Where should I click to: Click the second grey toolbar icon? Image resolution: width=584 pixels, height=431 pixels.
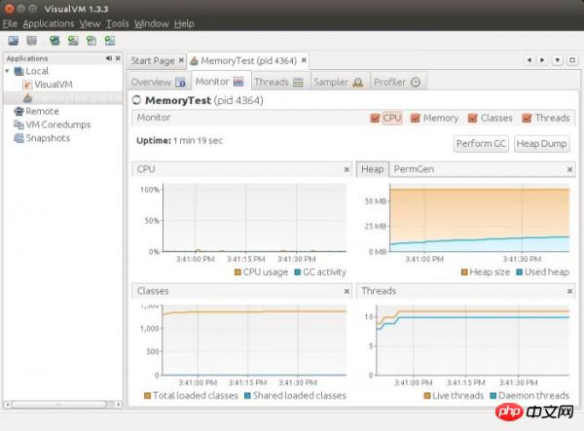pyautogui.click(x=32, y=40)
